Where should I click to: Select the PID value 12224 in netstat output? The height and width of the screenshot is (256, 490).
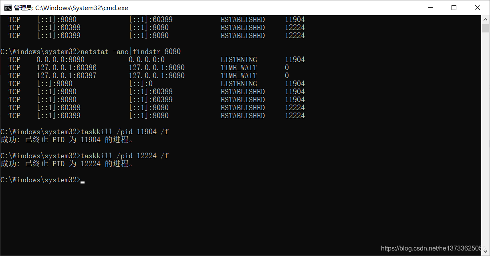(x=295, y=107)
